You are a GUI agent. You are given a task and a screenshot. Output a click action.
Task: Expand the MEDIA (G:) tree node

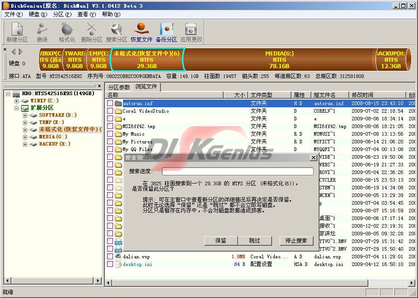tap(25, 137)
